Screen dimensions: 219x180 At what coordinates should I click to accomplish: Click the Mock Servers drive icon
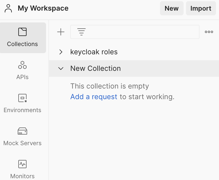[22, 131]
